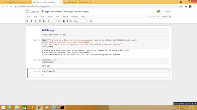This screenshot has width=197, height=110.
Task: Go back in browser history
Action: pos(3,7)
